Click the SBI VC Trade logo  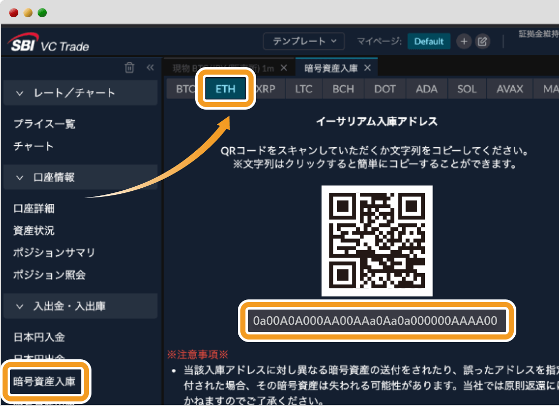coord(48,43)
